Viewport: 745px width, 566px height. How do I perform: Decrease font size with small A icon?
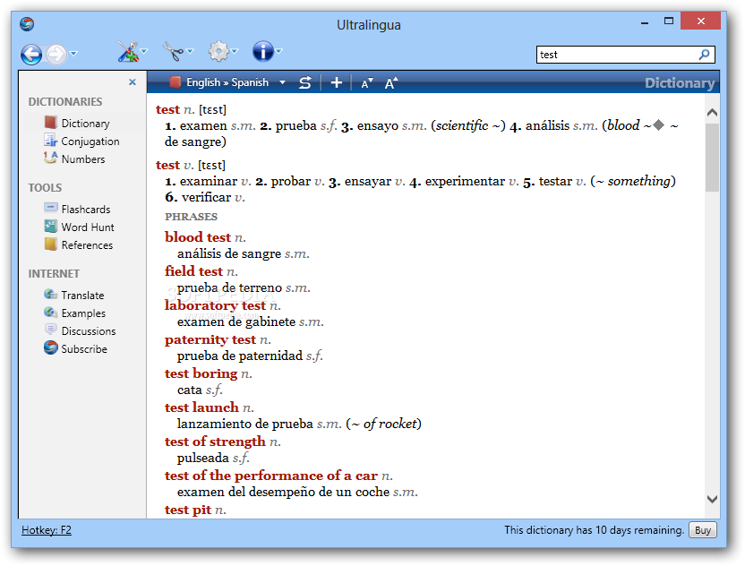coord(367,83)
